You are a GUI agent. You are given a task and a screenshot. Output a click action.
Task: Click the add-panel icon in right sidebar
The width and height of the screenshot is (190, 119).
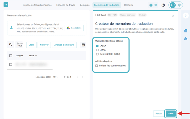point(186,31)
